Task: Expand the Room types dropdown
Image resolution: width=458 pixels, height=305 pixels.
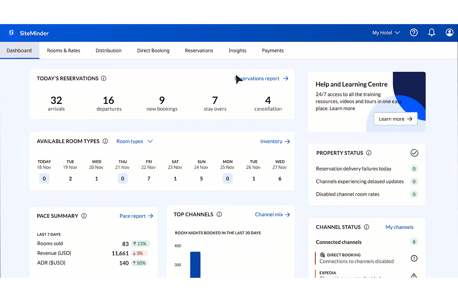Action: pyautogui.click(x=135, y=141)
